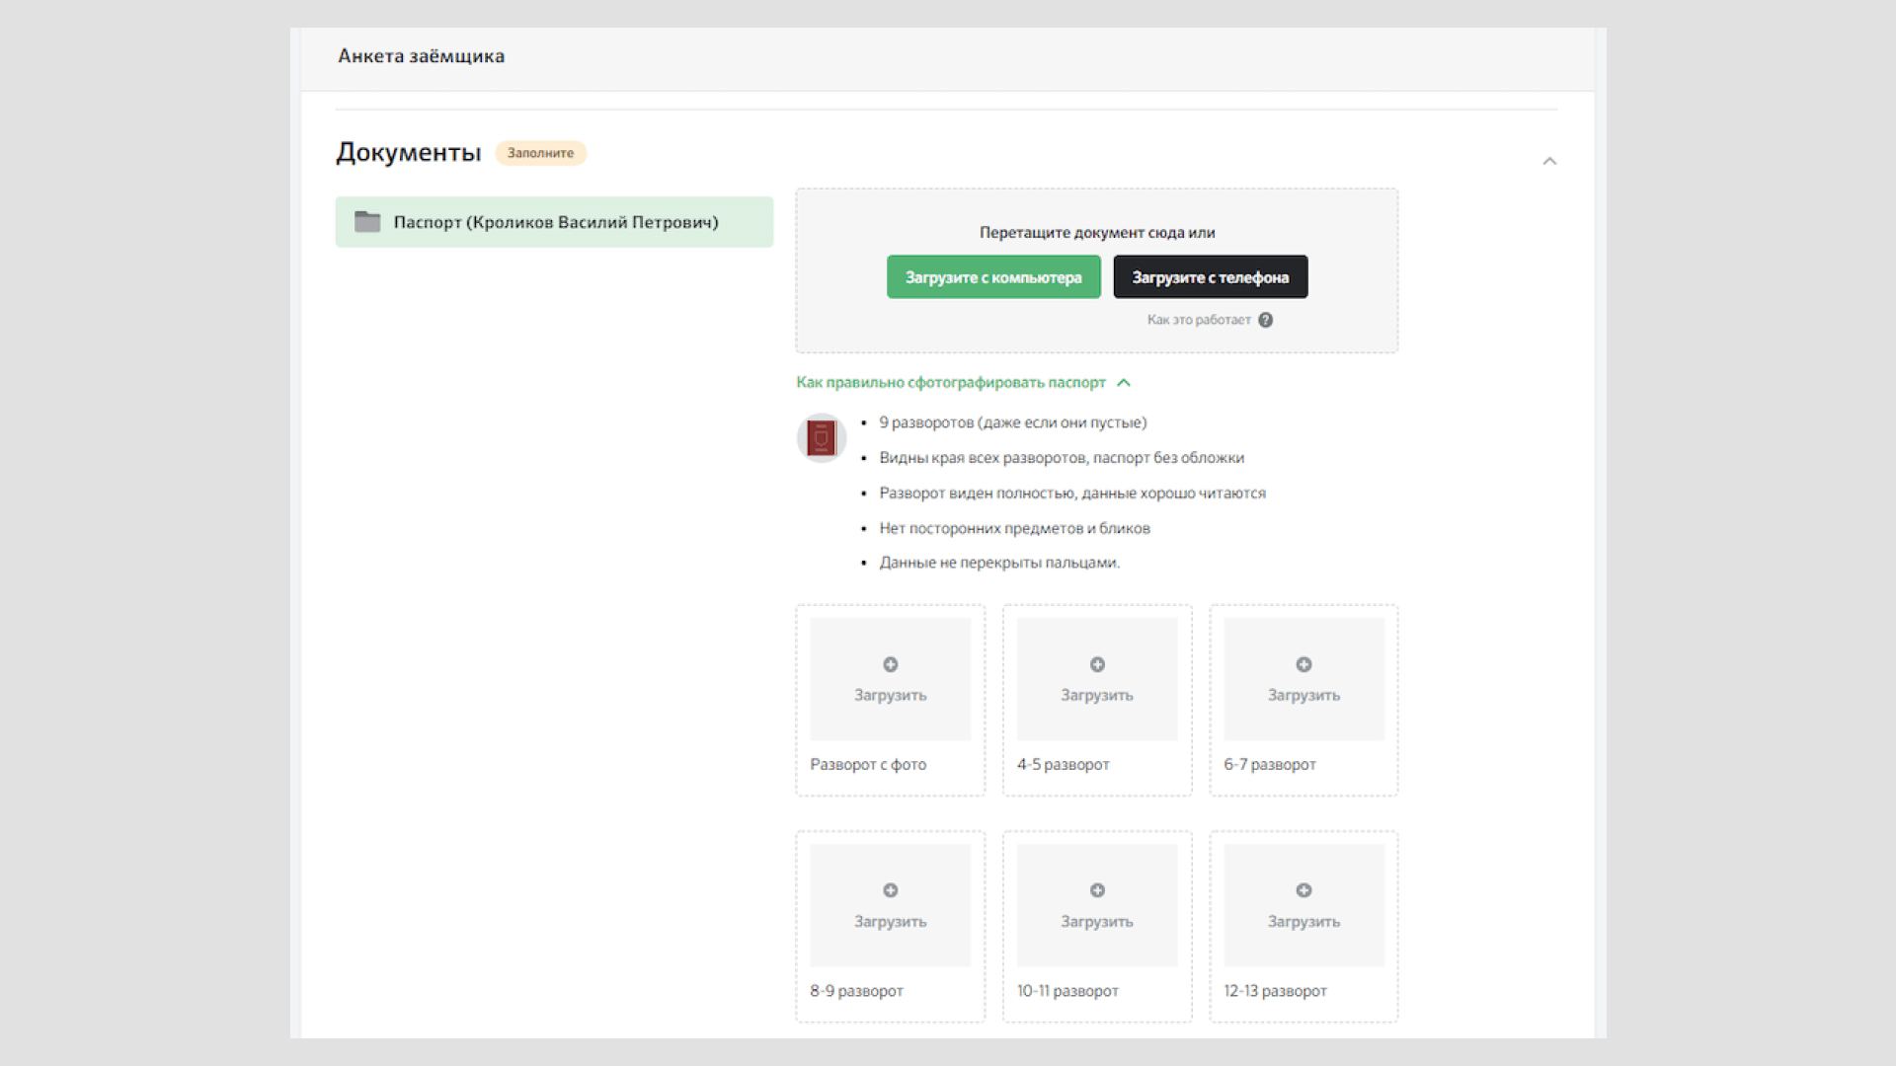Click the question mark help icon
The height and width of the screenshot is (1066, 1896).
pyautogui.click(x=1265, y=320)
